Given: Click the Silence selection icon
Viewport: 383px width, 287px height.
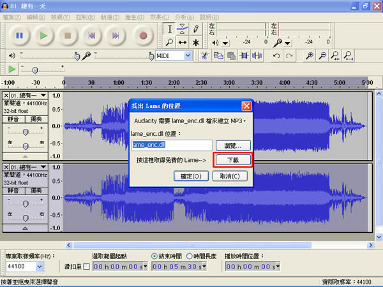Looking at the screenshot, I should [x=257, y=56].
